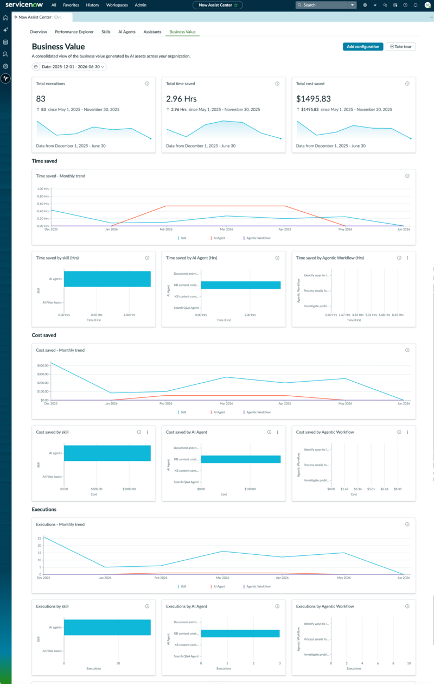Screen dimensions: 434x684
Task: Click the ServiceNow logo
Action: tap(24, 5)
